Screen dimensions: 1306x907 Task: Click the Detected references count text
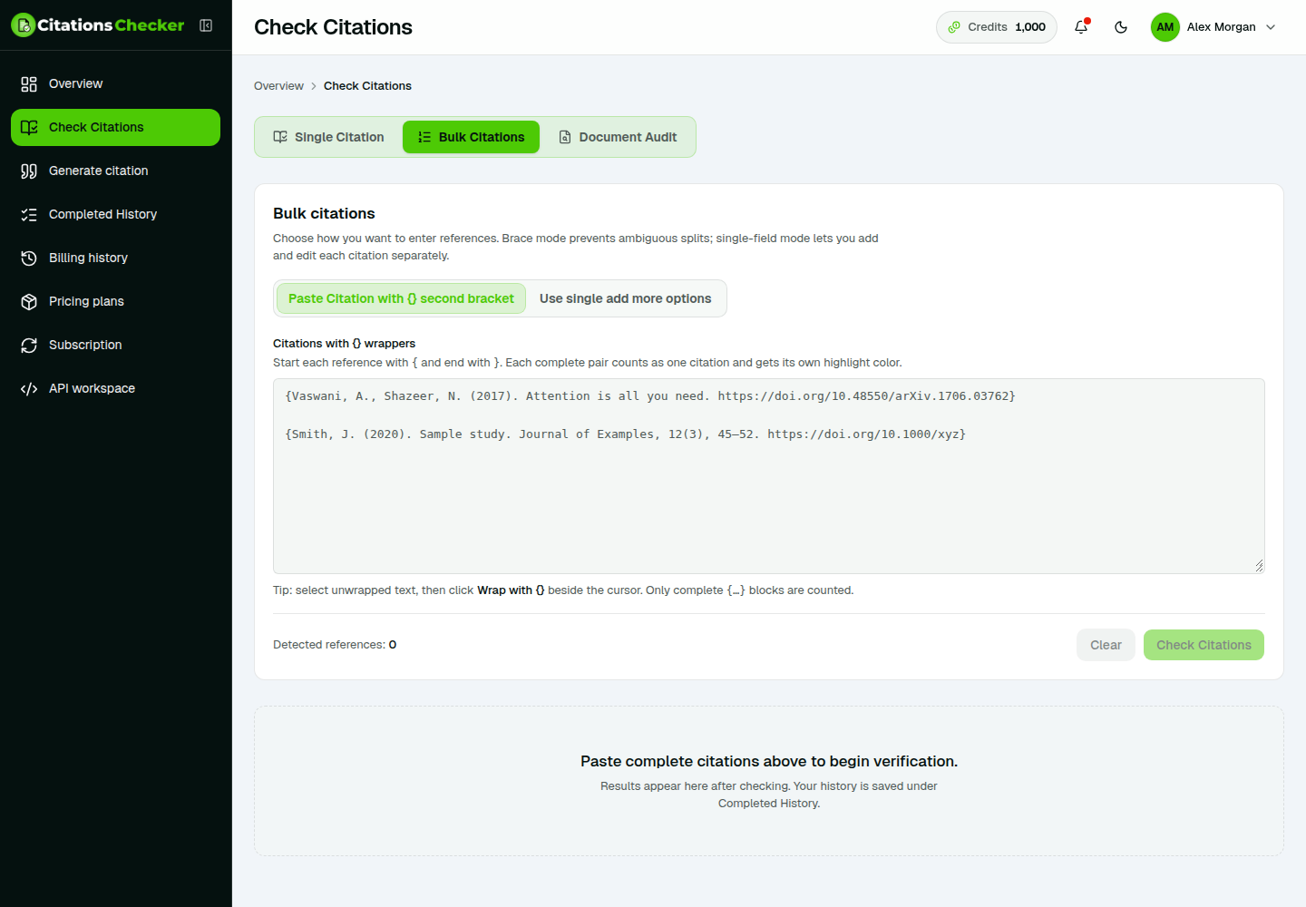pyautogui.click(x=335, y=645)
